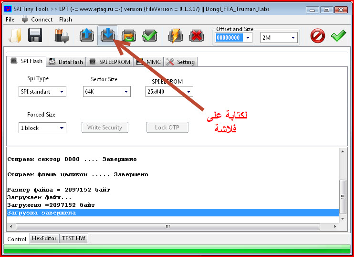
Task: Click the read chip icon with up arrow
Action: [87, 35]
